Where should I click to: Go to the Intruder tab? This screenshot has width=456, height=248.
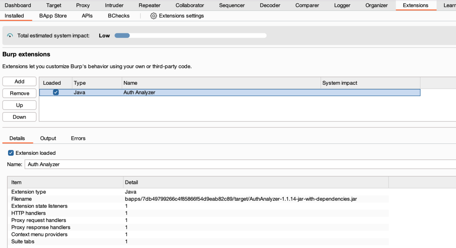click(x=114, y=5)
